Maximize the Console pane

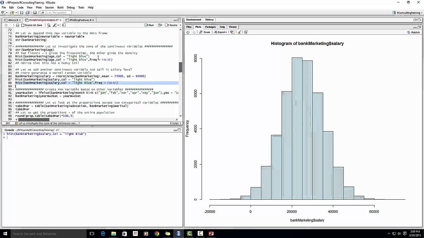pos(179,130)
